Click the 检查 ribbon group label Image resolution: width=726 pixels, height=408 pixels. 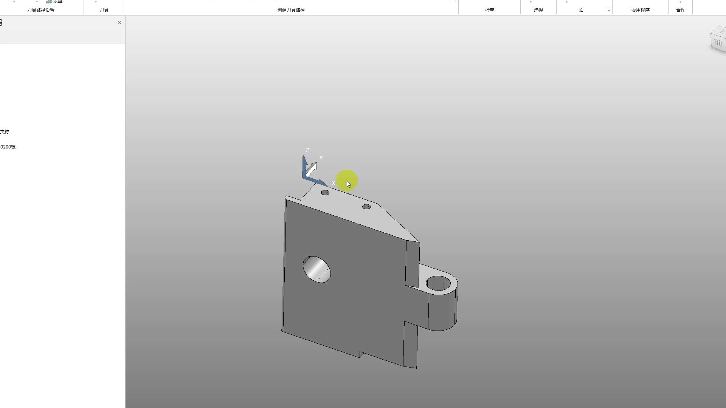coord(489,10)
